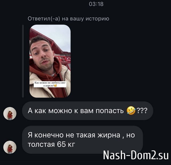
Task: Open sender avatar beside "А как можно" message
Action: point(10,113)
